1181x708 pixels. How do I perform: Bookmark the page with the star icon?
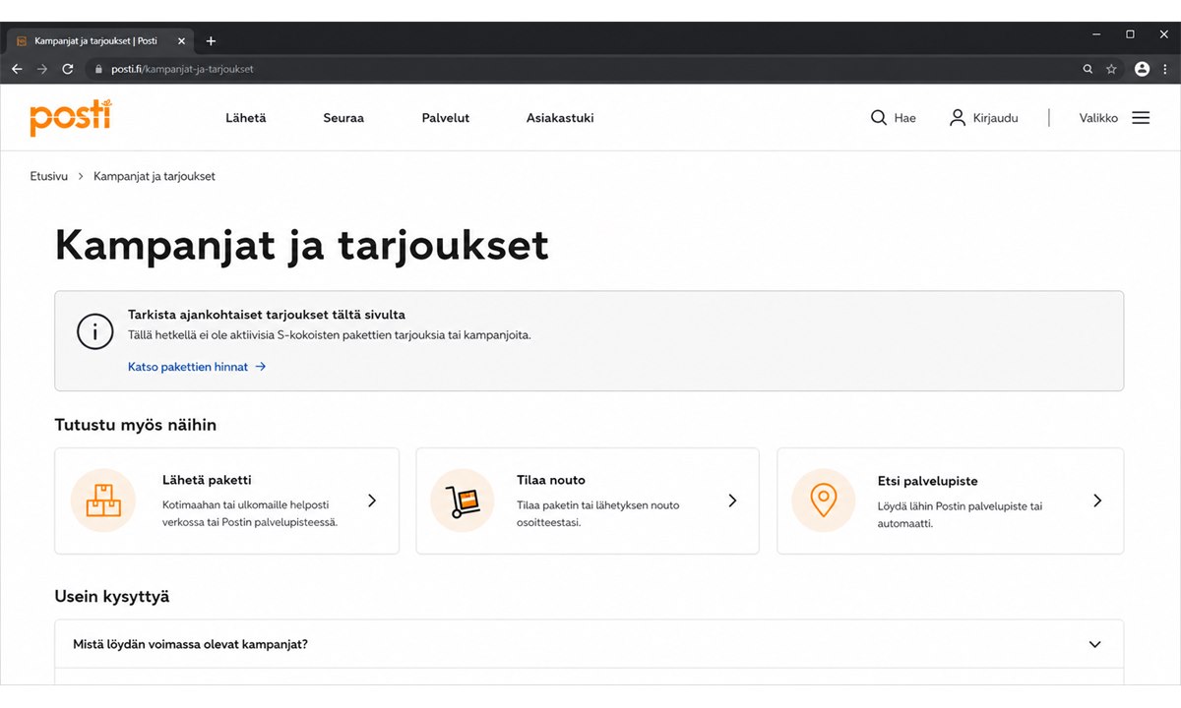coord(1111,69)
